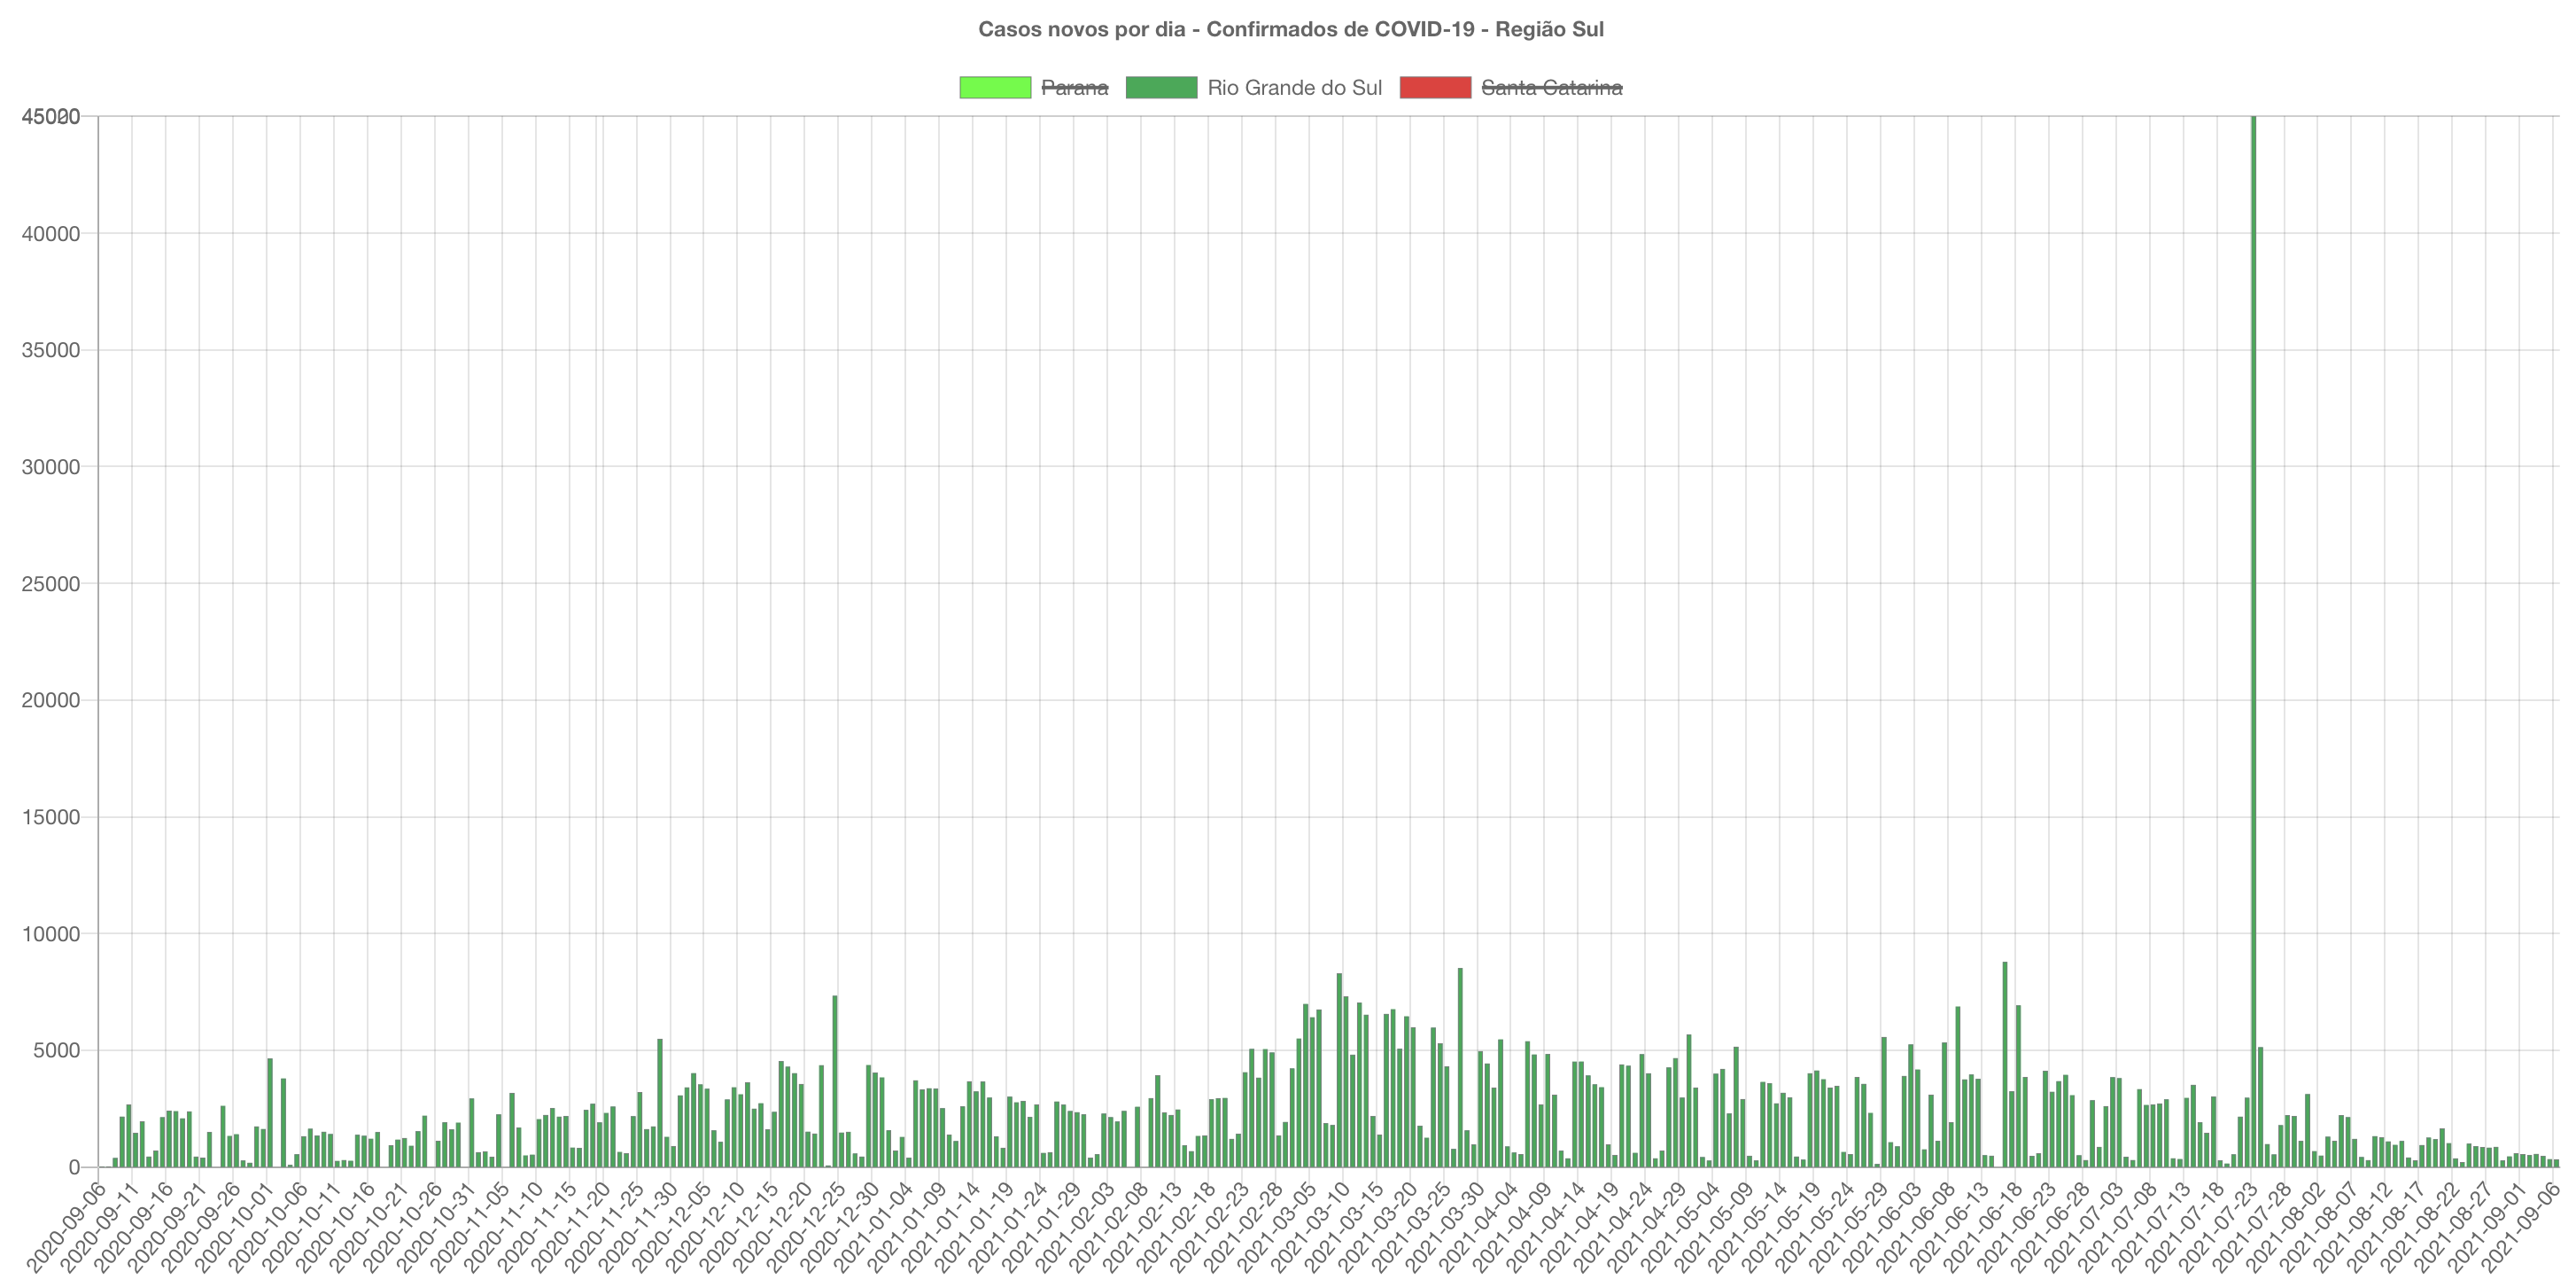Hide Rio Grande do Sul series via label
The height and width of the screenshot is (1287, 2576).
[x=1294, y=88]
